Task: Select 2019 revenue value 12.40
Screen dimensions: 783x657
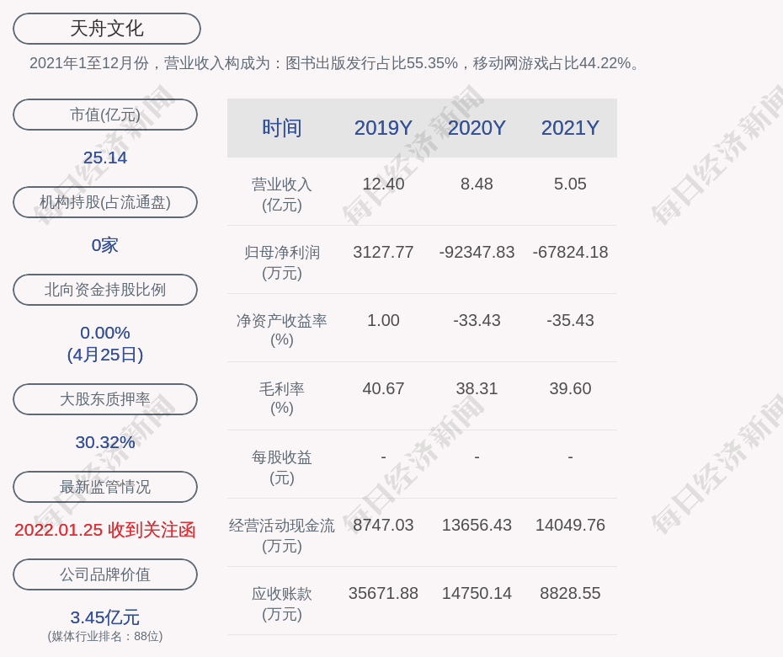Action: pyautogui.click(x=383, y=184)
